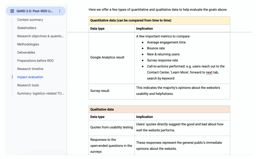Viewport: 256px width, 159px height.
Task: Click 'A few important metrics to compare' text
Action: click(x=163, y=36)
